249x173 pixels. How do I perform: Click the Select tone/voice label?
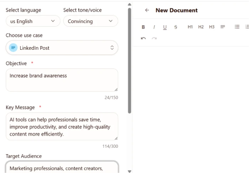click(x=83, y=10)
